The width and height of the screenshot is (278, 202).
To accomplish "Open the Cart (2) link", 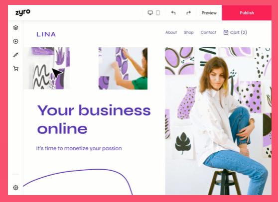I will [x=235, y=32].
